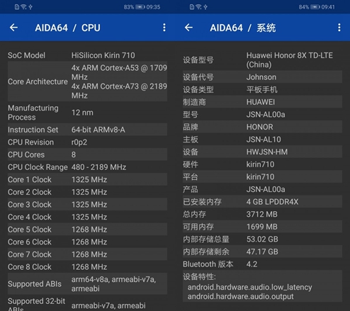
Task: Tap the Bluetooth 版本 4.2 row
Action: [x=262, y=264]
